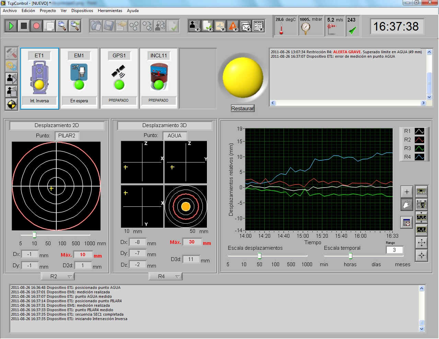The width and height of the screenshot is (439, 339).
Task: Toggle the R4 blue plot legend
Action: (x=419, y=157)
